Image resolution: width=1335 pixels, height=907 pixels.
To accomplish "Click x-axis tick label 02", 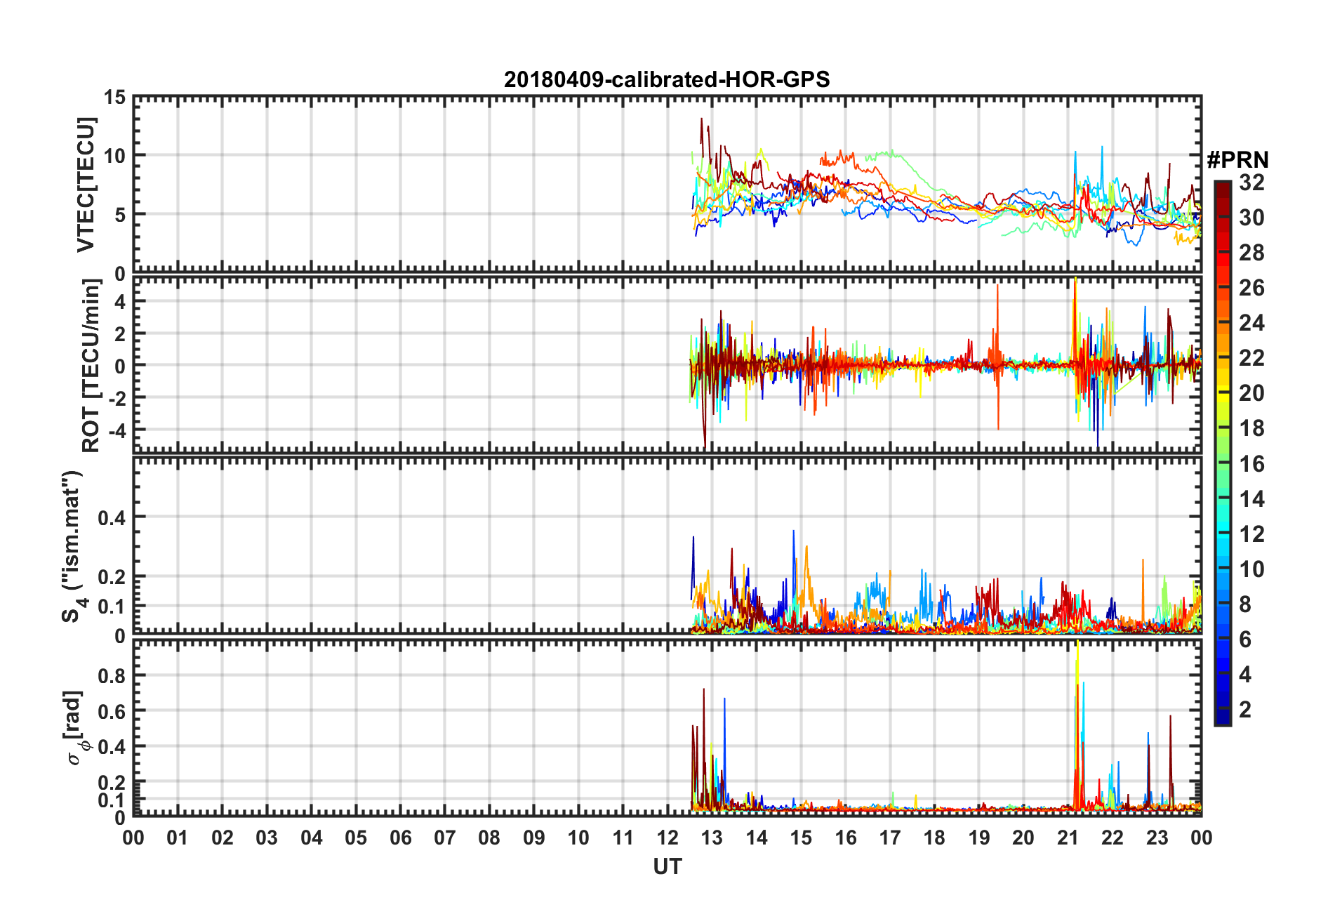I will pos(222,838).
